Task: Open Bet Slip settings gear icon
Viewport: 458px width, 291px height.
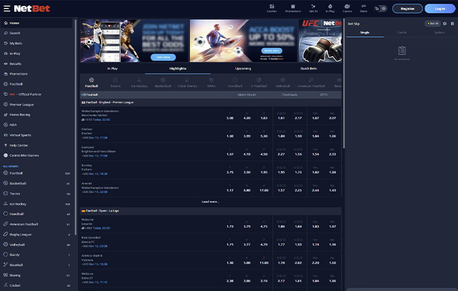Action: (x=445, y=24)
